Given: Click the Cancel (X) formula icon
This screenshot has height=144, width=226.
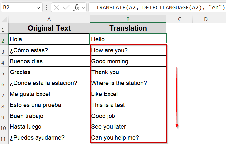Looking at the screenshot, I should [x=56, y=7].
